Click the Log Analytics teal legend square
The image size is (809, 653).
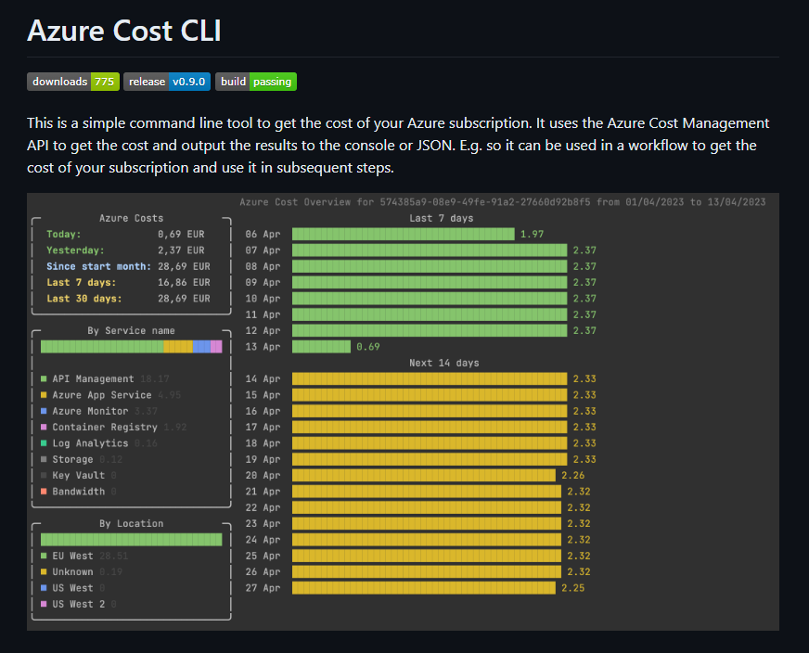point(44,443)
